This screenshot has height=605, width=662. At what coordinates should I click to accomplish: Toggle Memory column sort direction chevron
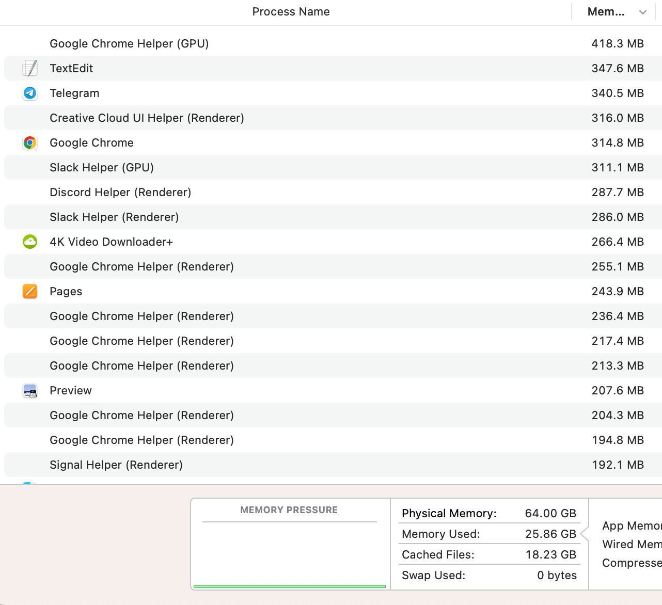pos(643,12)
